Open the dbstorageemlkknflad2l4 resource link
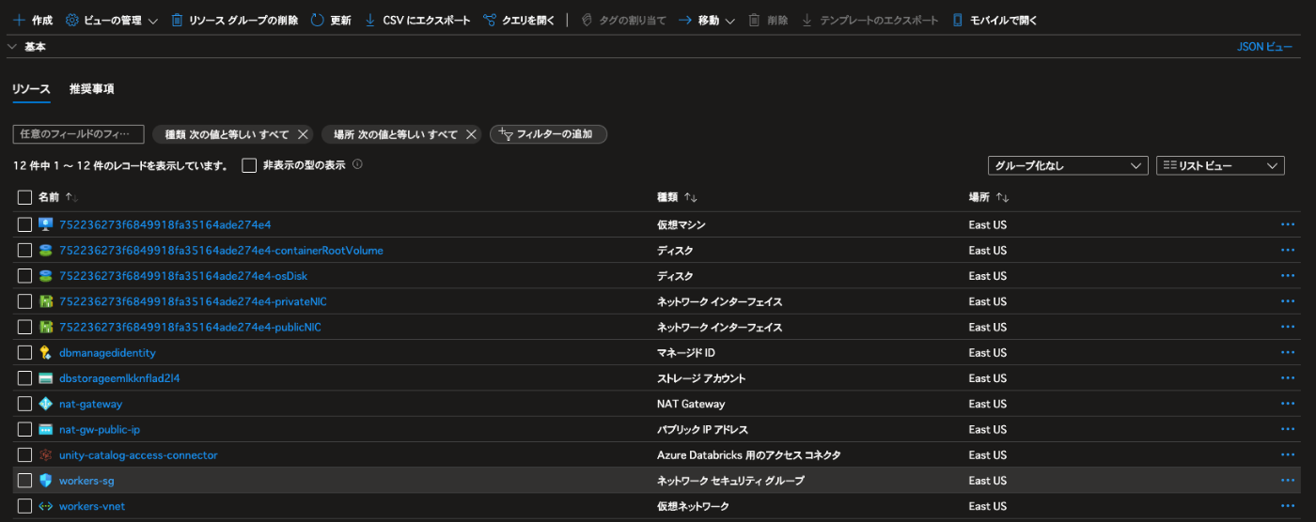Image resolution: width=1316 pixels, height=522 pixels. [119, 378]
